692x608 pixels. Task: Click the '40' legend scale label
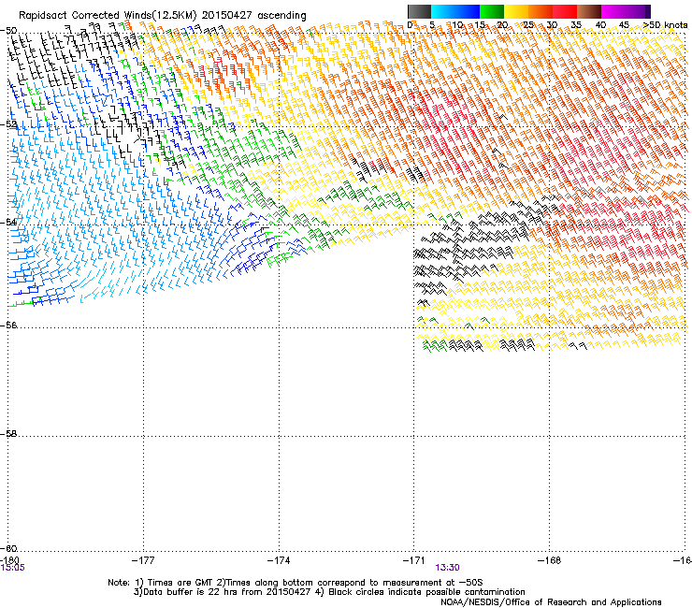pos(600,25)
